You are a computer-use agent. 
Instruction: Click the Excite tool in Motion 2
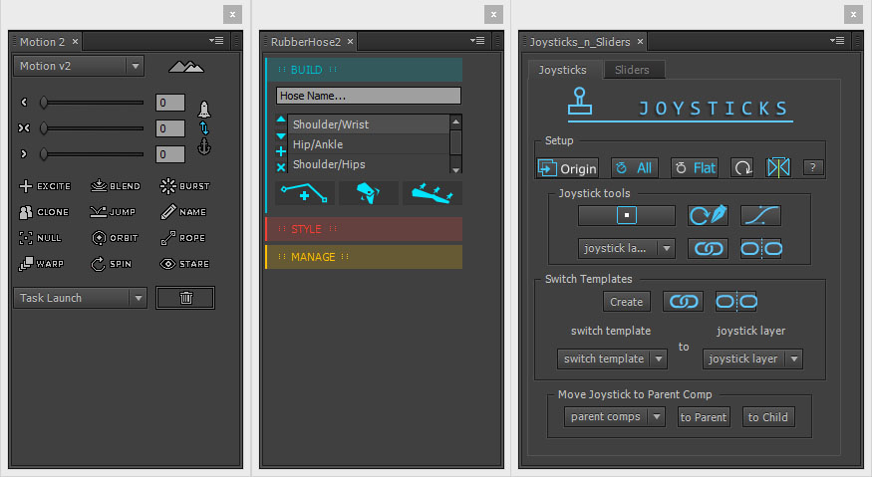(45, 186)
